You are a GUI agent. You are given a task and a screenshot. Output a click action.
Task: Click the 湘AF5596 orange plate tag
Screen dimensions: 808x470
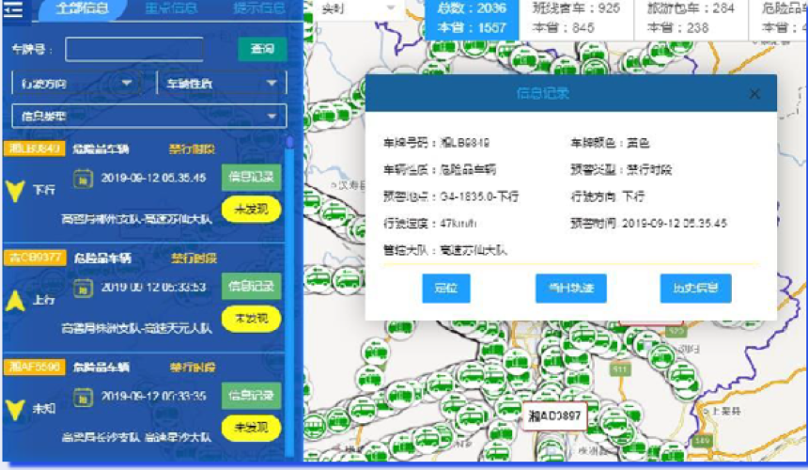(34, 367)
